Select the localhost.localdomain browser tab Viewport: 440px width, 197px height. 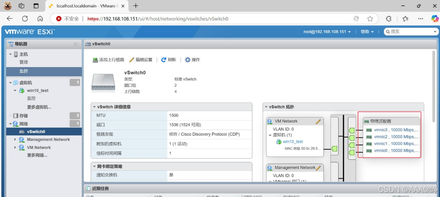pyautogui.click(x=87, y=6)
